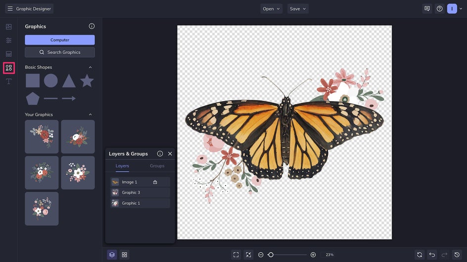Click the reset rotate-arrows icon
467x262 pixels.
click(420, 255)
